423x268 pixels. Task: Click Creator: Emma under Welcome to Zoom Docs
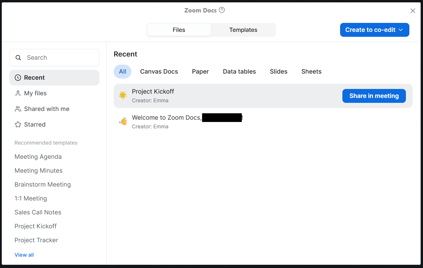point(150,127)
